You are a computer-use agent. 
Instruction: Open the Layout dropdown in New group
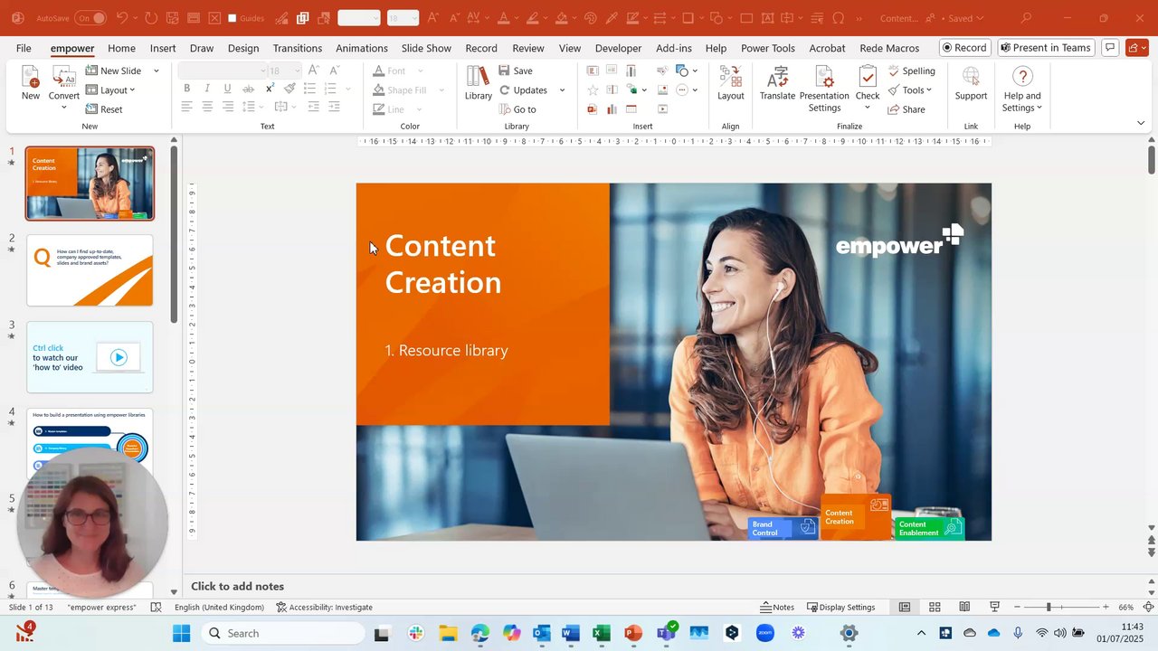click(110, 90)
